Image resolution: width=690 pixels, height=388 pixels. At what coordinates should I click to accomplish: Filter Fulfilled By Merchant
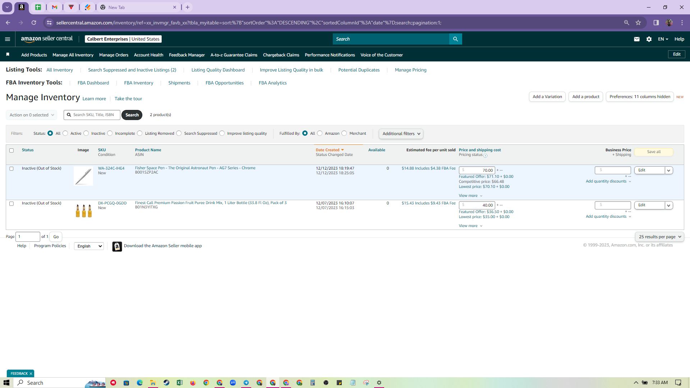coord(344,133)
